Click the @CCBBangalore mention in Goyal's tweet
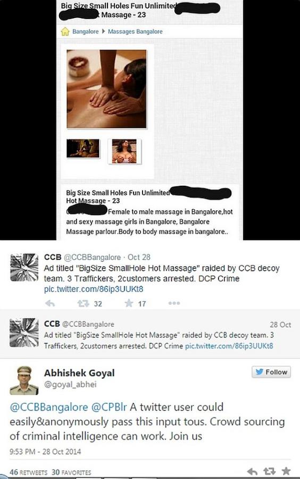Screen dimensions: 300x479 pyautogui.click(x=49, y=407)
